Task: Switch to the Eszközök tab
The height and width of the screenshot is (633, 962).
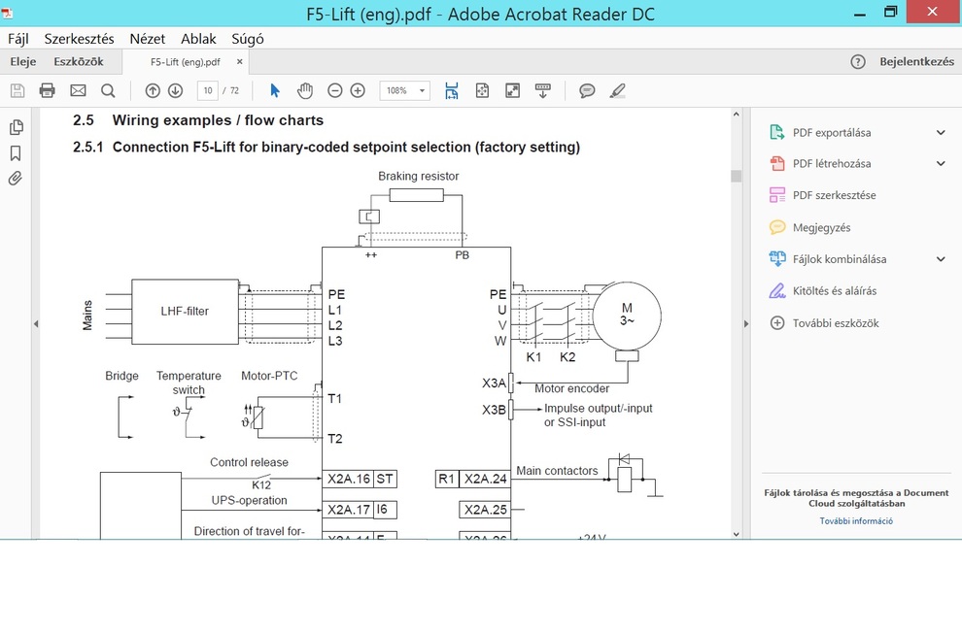Action: point(79,61)
